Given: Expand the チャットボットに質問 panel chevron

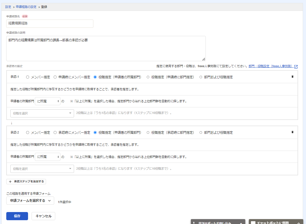Looking at the screenshot, I should click(298, 223).
